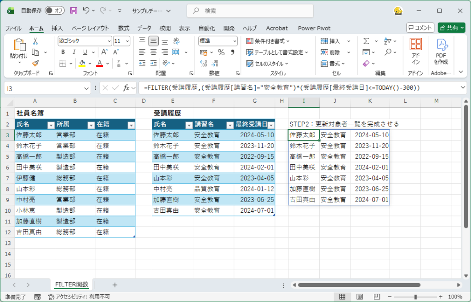Click the AutoSum sigma icon
The height and width of the screenshot is (302, 471).
tap(366, 41)
